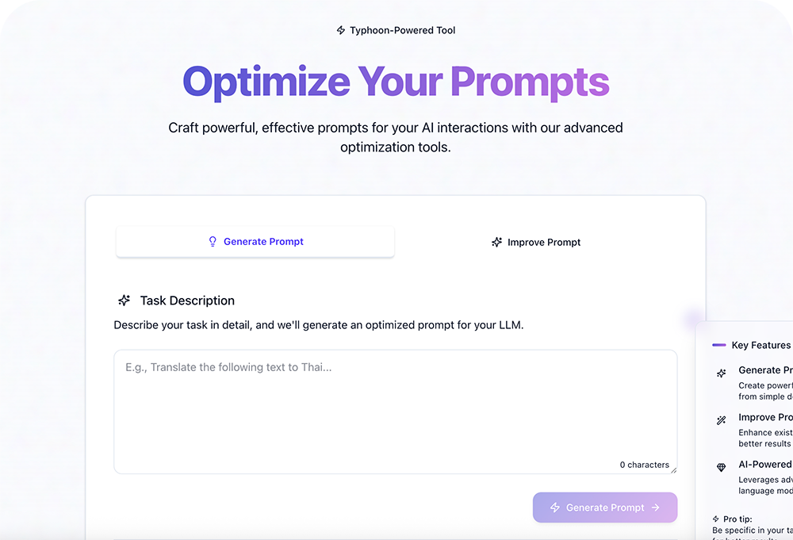The width and height of the screenshot is (793, 540).
Task: Click the Optimize Your Prompts heading
Action: click(x=396, y=82)
